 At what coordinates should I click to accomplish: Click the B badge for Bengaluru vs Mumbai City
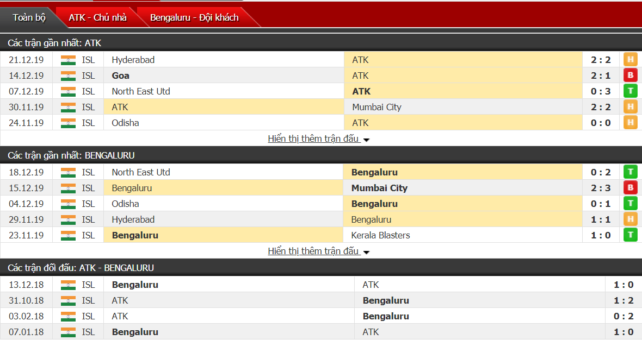[x=631, y=188]
